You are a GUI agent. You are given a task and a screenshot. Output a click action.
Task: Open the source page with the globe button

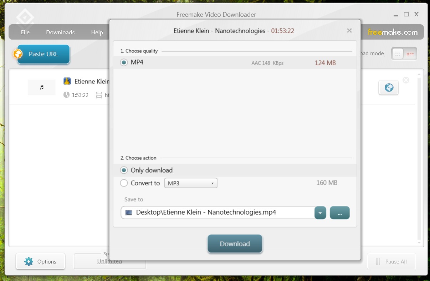389,87
